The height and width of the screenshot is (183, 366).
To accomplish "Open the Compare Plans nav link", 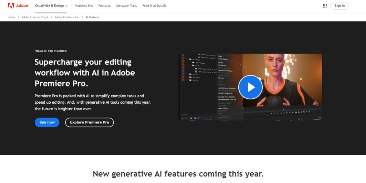I will pyautogui.click(x=127, y=6).
